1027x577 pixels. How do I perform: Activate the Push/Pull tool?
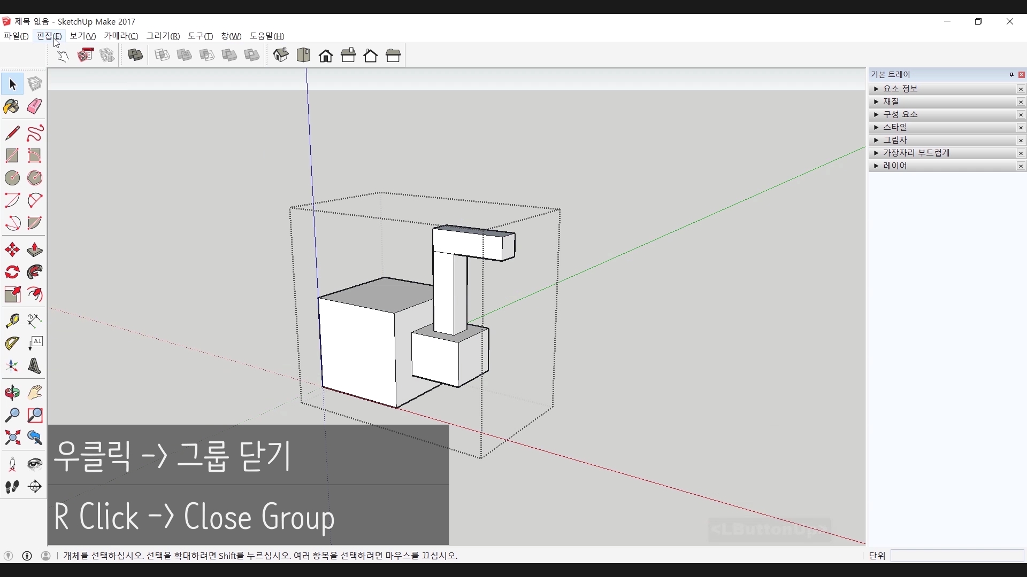pyautogui.click(x=35, y=250)
